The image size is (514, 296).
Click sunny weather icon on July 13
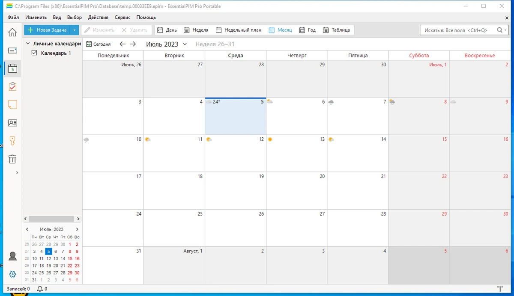click(x=270, y=139)
